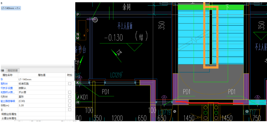Image resolution: width=267 pixels, height=122 pixels.
Task: Select the -0.130 elevation text
Action: [113, 38]
